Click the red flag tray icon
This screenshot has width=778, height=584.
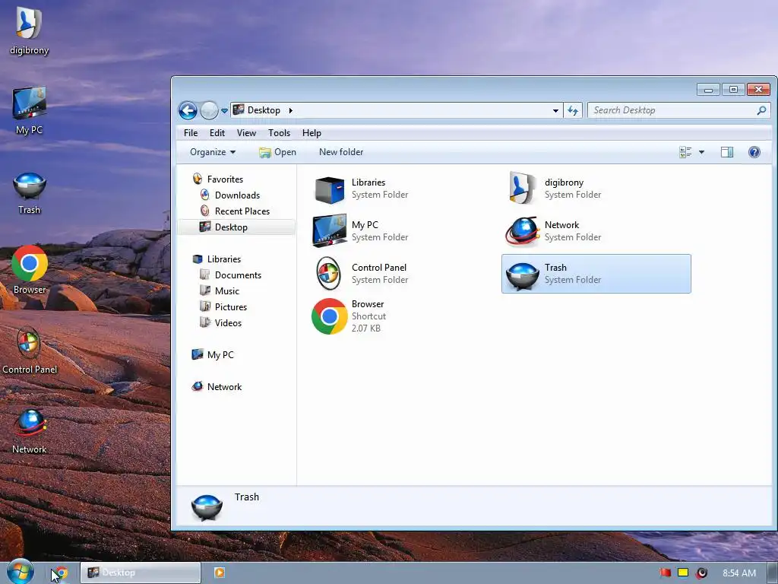[x=665, y=573]
